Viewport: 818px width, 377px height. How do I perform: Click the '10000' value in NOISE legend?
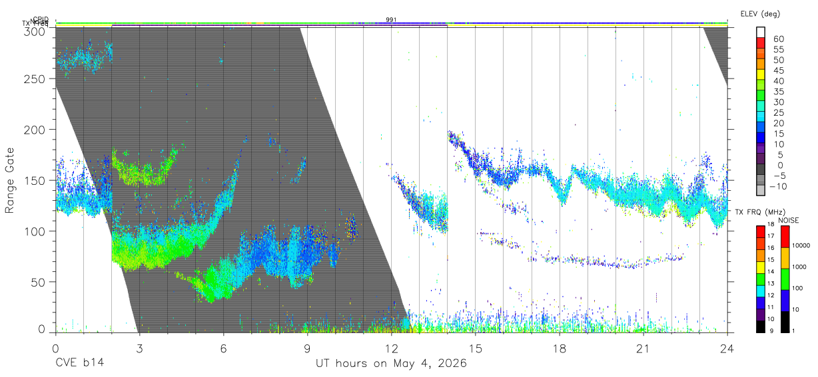point(801,245)
